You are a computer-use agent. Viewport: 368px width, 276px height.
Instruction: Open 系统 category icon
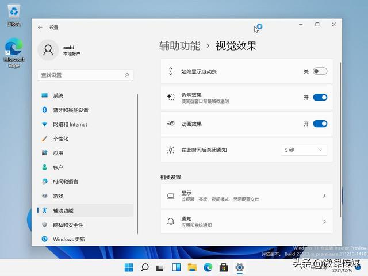click(45, 95)
